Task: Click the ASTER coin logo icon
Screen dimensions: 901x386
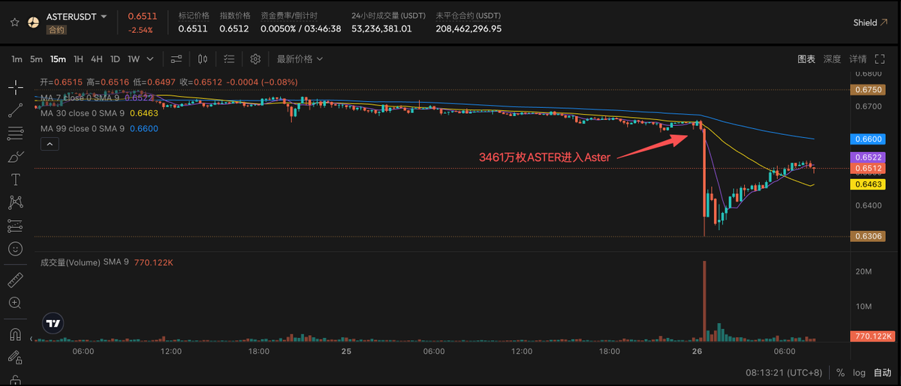Action: coord(33,22)
